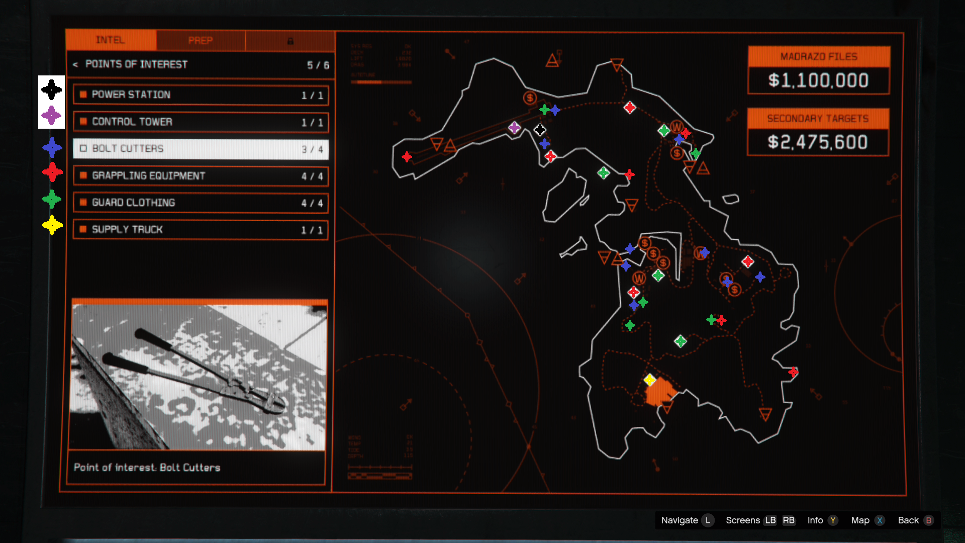
Task: Click the triangle icon on the southeast coast
Action: (x=765, y=415)
